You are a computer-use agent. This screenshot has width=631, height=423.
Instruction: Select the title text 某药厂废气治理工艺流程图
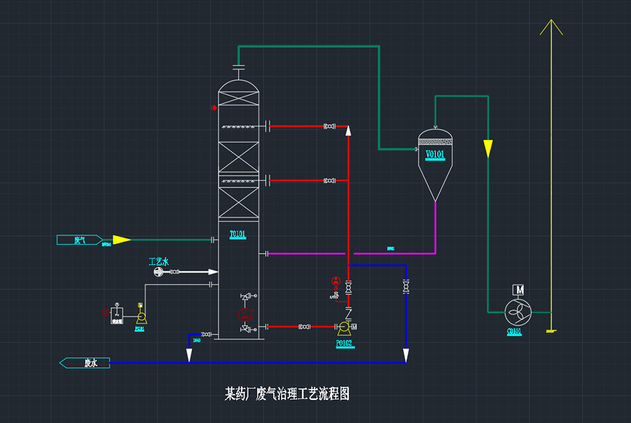(290, 391)
